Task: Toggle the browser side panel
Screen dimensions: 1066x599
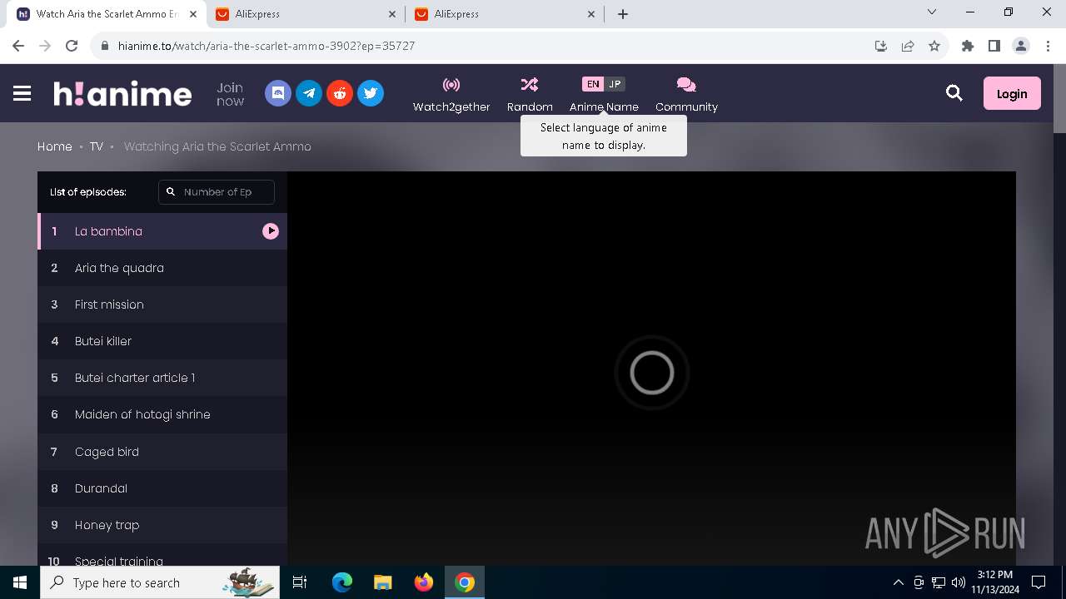Action: coord(994,46)
